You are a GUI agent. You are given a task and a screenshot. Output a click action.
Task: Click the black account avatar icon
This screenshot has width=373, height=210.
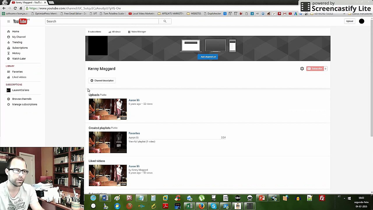tap(361, 21)
